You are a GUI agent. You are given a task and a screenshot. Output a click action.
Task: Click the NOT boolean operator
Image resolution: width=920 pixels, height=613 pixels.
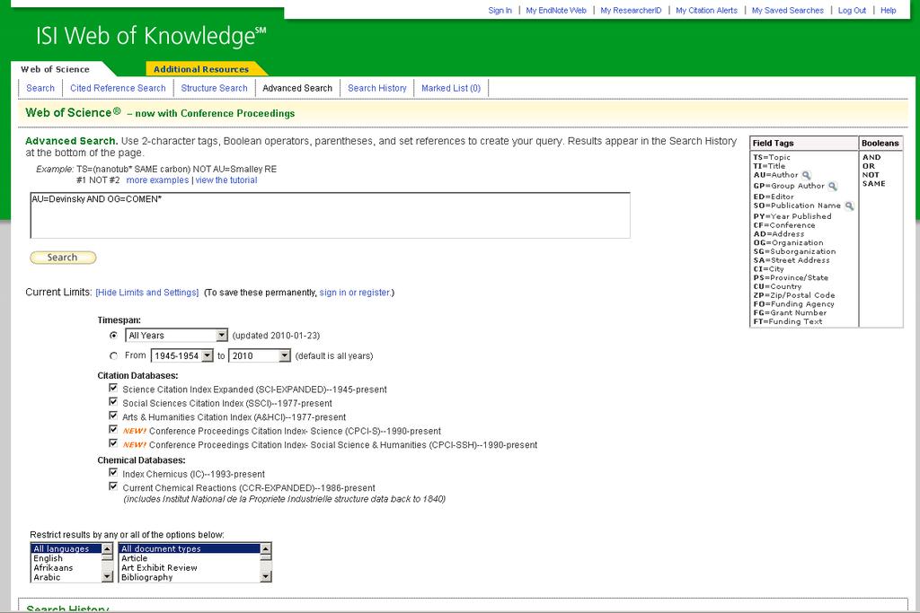click(x=871, y=175)
